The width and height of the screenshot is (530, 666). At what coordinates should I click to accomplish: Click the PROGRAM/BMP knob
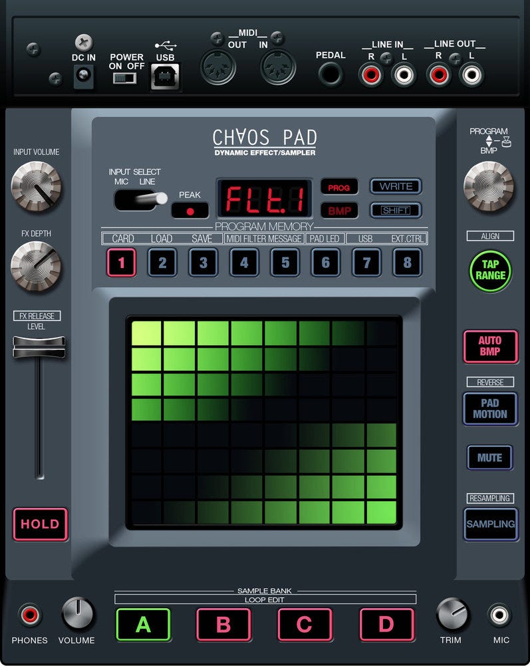point(488,186)
